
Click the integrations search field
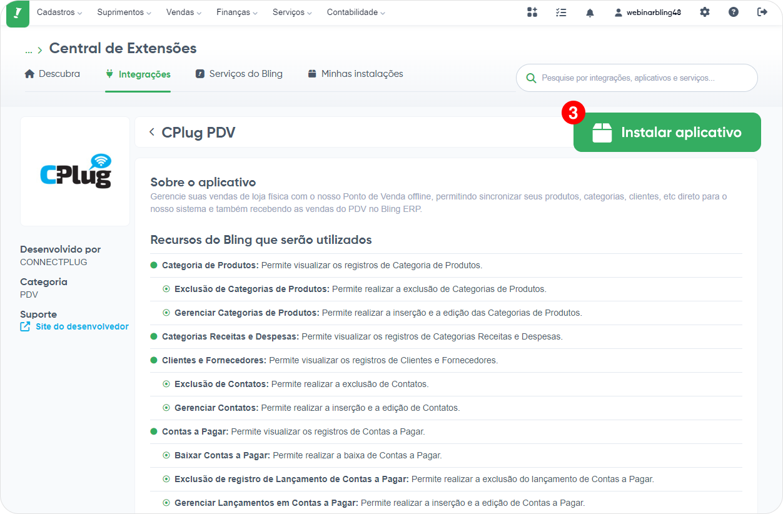pyautogui.click(x=637, y=78)
